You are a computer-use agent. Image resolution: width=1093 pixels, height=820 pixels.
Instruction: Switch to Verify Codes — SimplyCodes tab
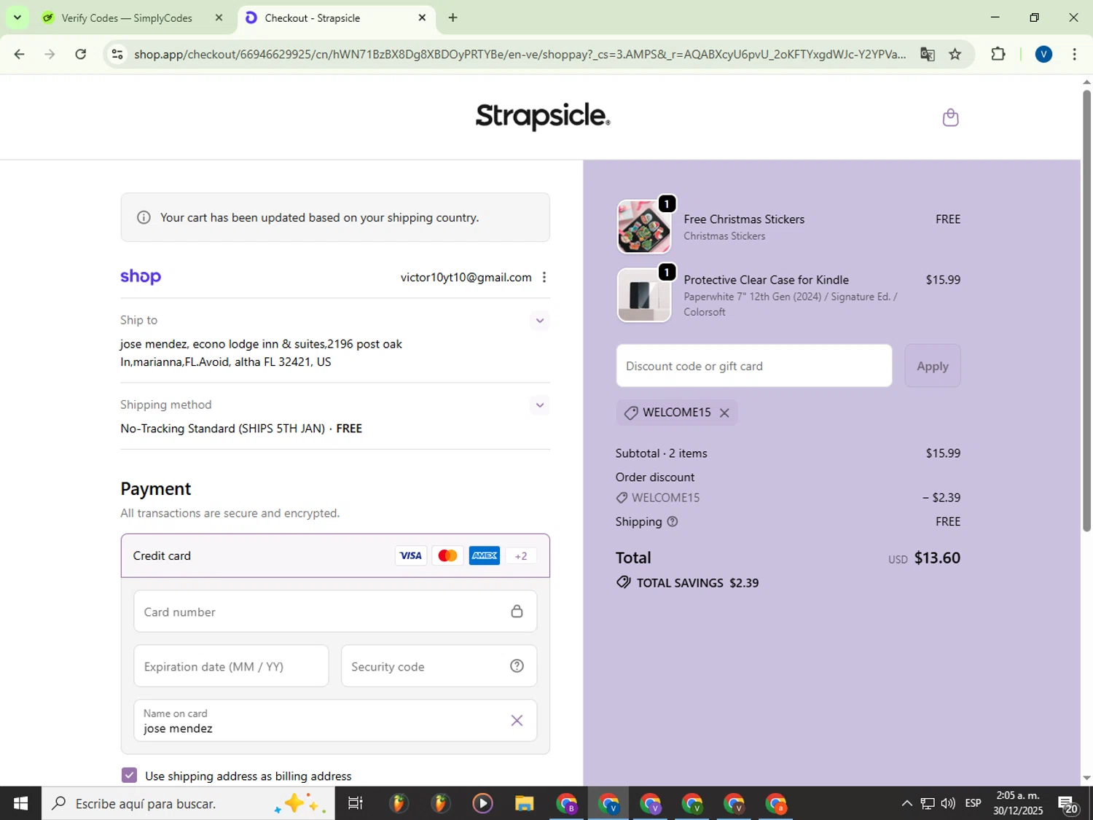point(133,17)
